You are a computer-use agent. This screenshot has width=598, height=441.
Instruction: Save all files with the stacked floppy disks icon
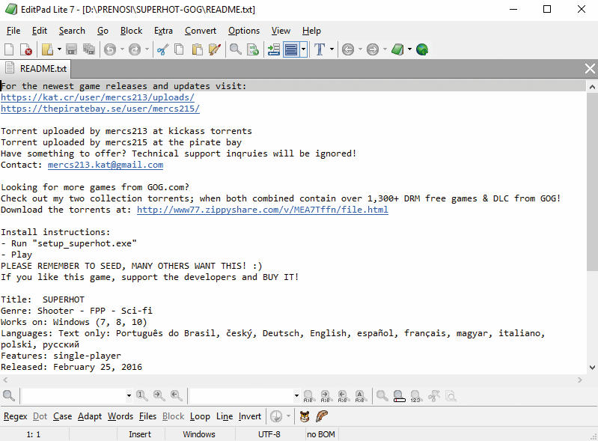pos(89,49)
